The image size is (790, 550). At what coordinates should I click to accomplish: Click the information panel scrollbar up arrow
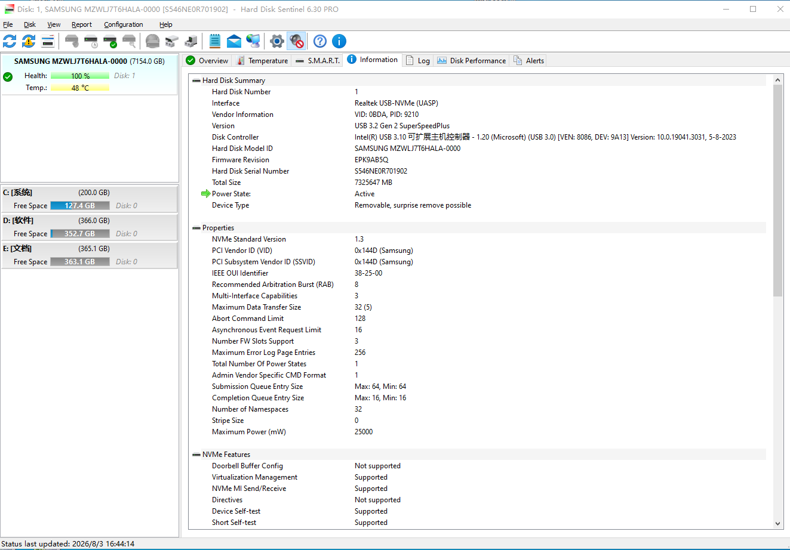[777, 80]
